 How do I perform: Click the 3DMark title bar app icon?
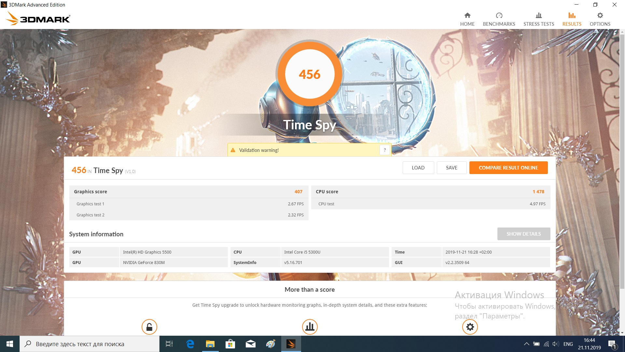[x=4, y=5]
